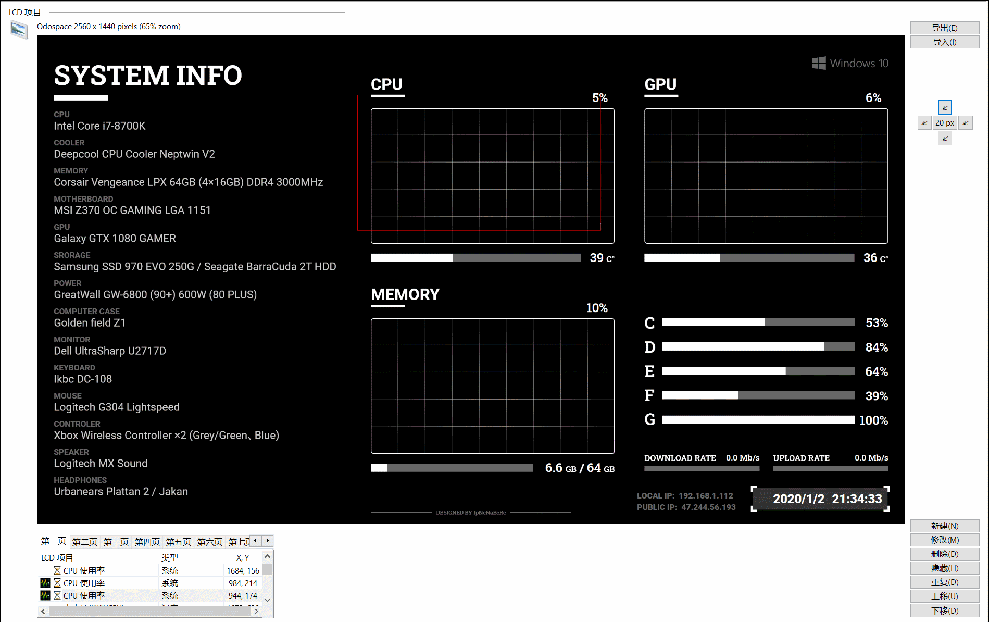Switch to the 第三页 tab
This screenshot has width=989, height=622.
click(116, 542)
